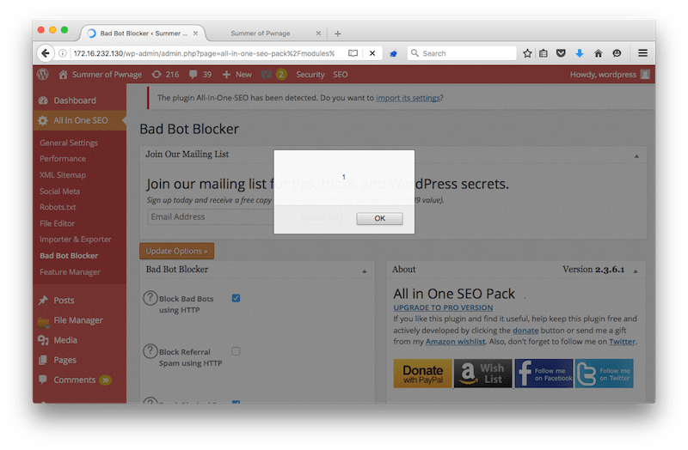The image size is (688, 450).
Task: Open Social Meta submenu item
Action: coord(59,191)
